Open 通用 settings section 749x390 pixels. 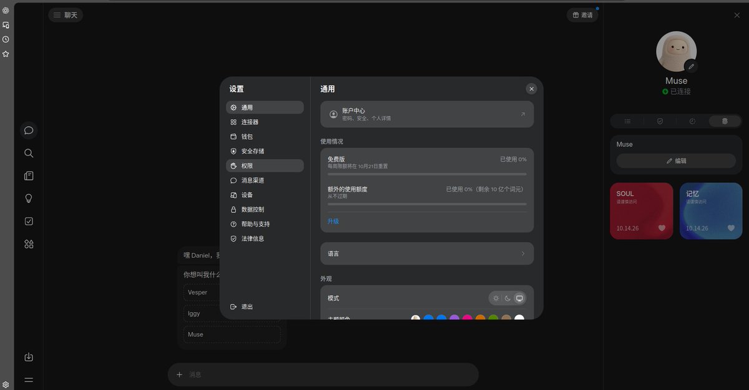(x=265, y=107)
